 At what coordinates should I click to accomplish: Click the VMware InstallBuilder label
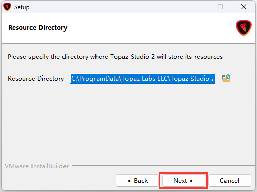(37, 166)
